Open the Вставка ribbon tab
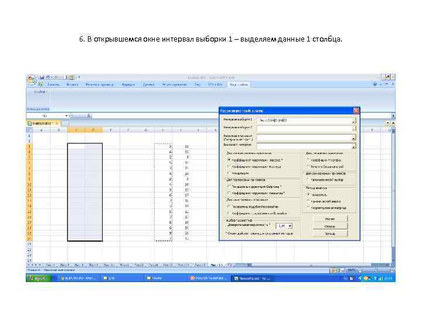Image resolution: width=422 pixels, height=316 pixels. [x=72, y=85]
